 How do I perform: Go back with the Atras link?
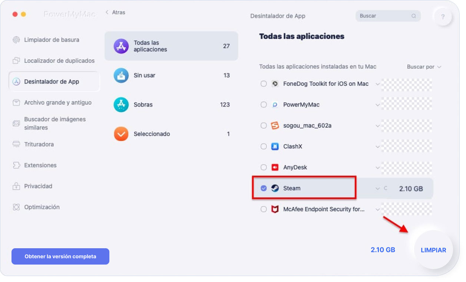pos(115,12)
